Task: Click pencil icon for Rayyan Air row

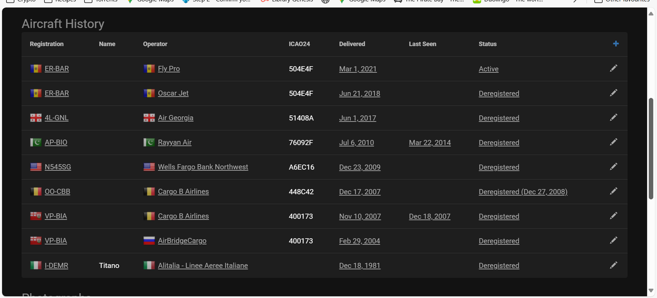Action: pos(613,142)
